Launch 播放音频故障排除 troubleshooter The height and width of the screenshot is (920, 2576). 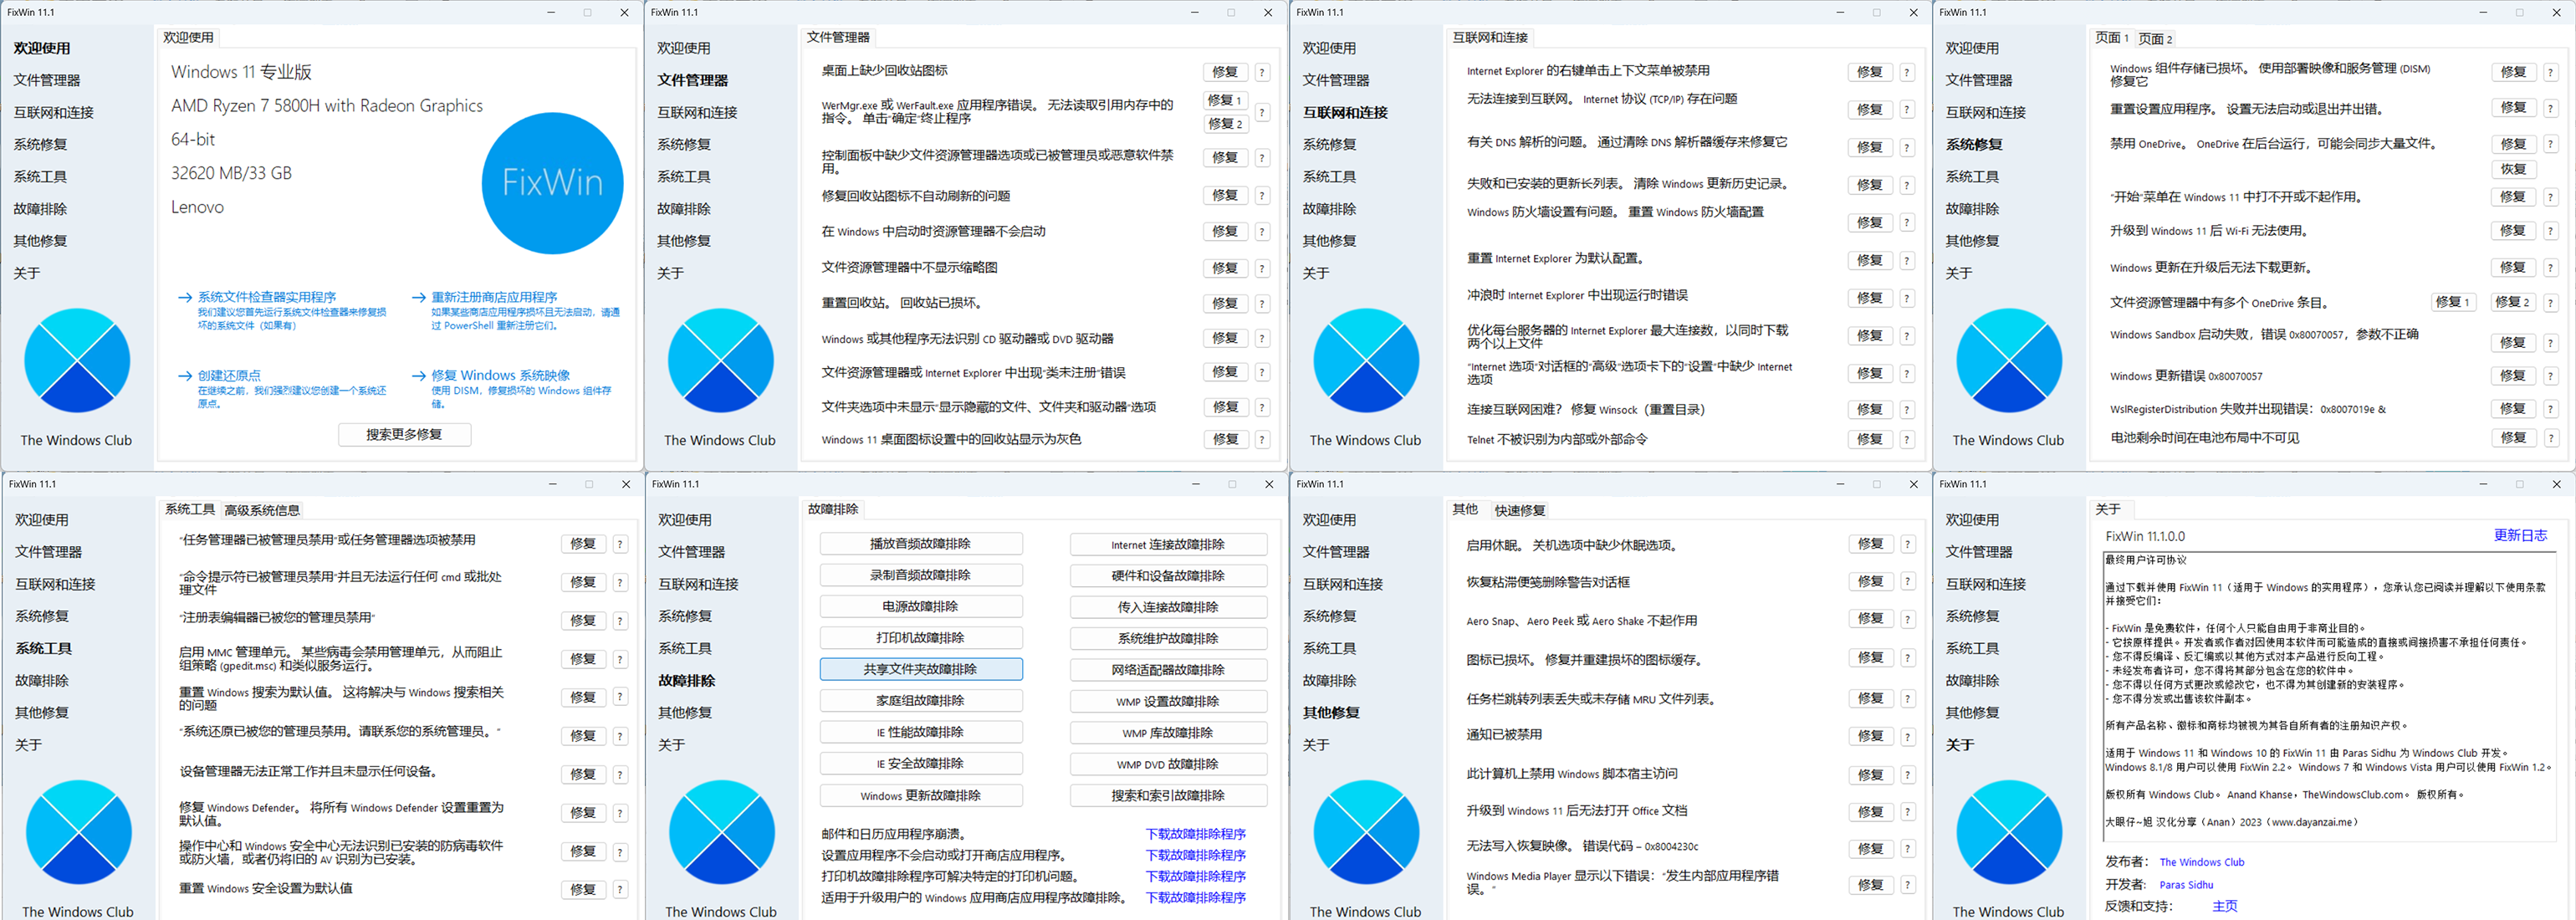pyautogui.click(x=921, y=544)
